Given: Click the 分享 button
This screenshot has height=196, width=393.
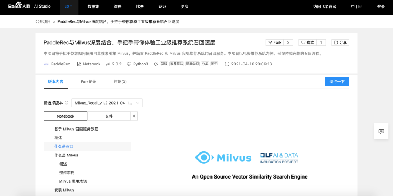Looking at the screenshot, I should [x=340, y=42].
